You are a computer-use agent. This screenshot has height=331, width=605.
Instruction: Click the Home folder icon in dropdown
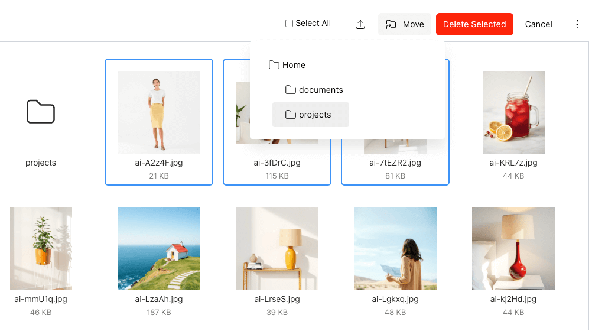click(274, 65)
